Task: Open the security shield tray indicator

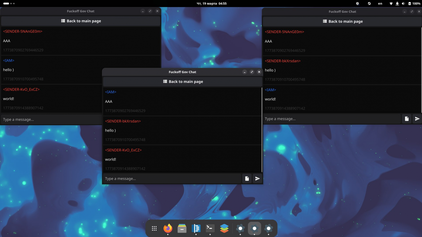Action: point(357,4)
